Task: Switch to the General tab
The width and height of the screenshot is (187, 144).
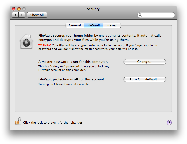Action: pyautogui.click(x=75, y=25)
